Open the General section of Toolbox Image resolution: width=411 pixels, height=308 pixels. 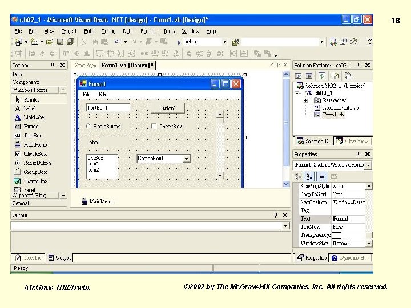coord(39,203)
